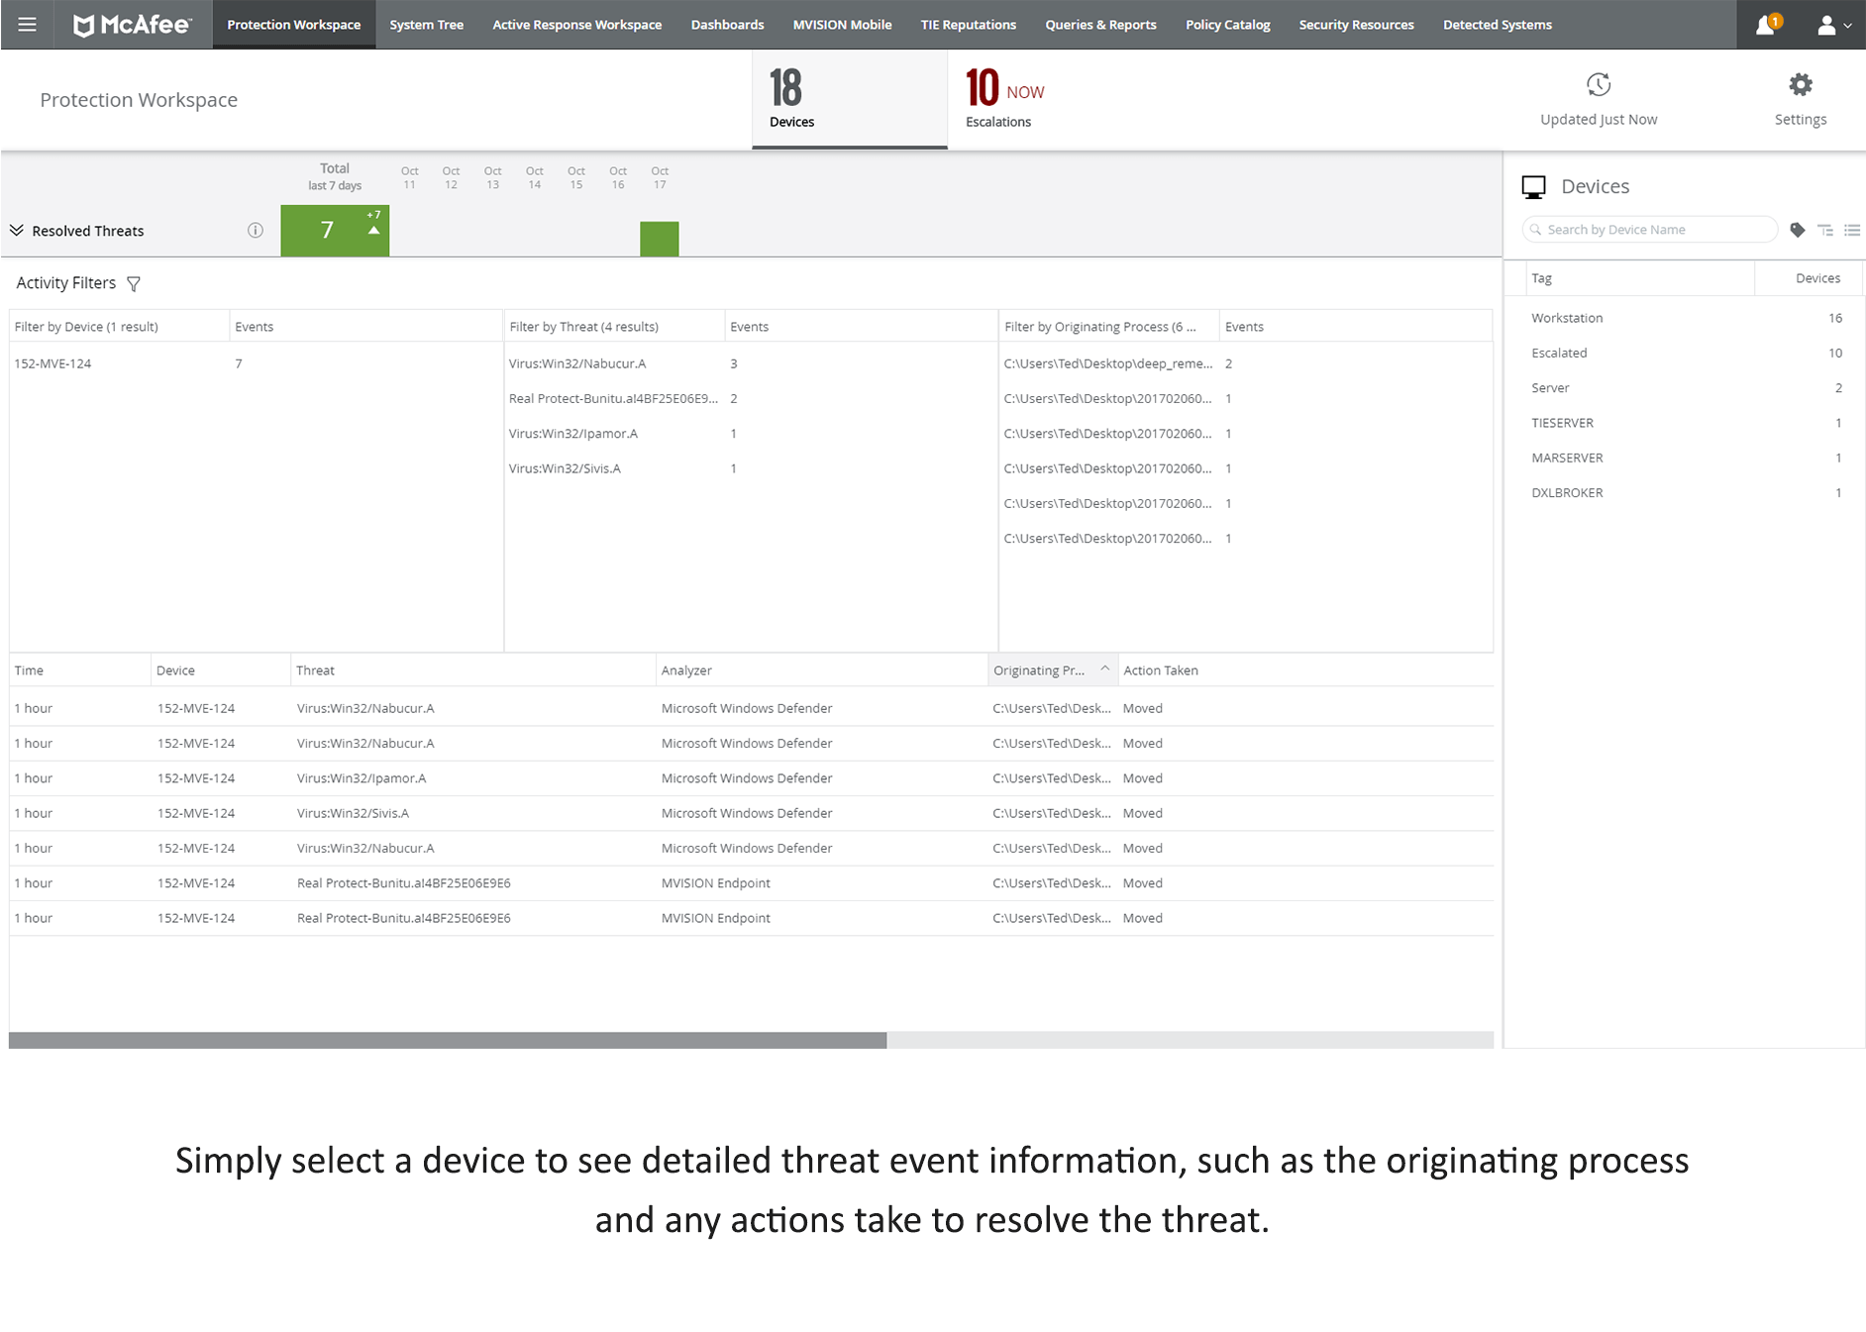Image resolution: width=1866 pixels, height=1332 pixels.
Task: Open TIE Reputations tab
Action: pyautogui.click(x=969, y=25)
